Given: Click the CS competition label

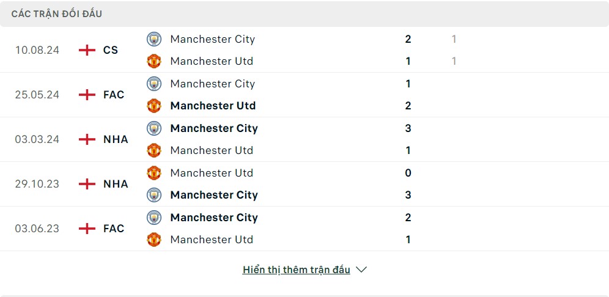Looking at the screenshot, I should [x=111, y=50].
